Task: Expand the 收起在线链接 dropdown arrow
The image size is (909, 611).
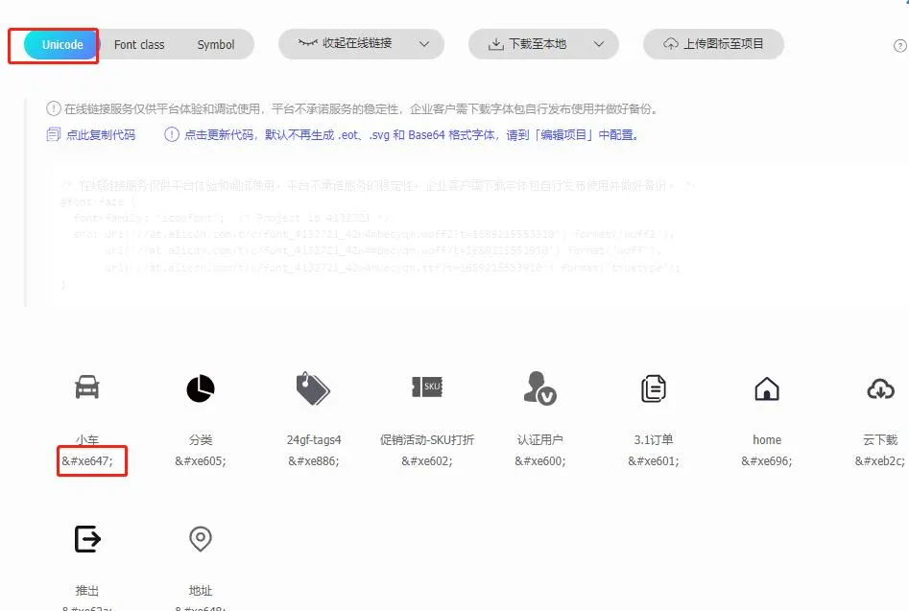Action: click(424, 44)
